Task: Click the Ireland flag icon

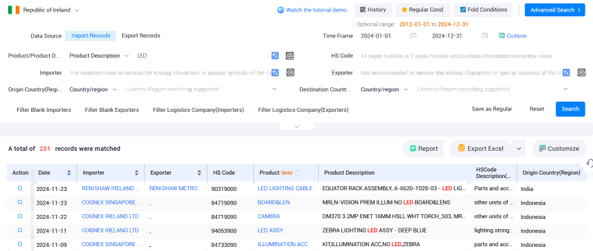Action: tap(14, 10)
